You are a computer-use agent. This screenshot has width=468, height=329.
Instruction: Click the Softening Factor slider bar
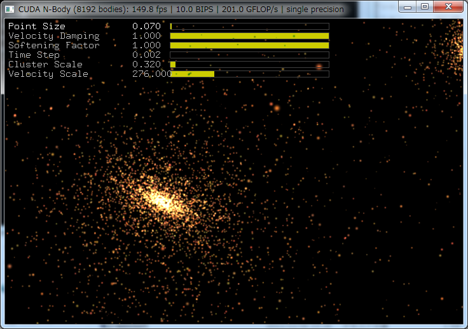[x=249, y=46]
